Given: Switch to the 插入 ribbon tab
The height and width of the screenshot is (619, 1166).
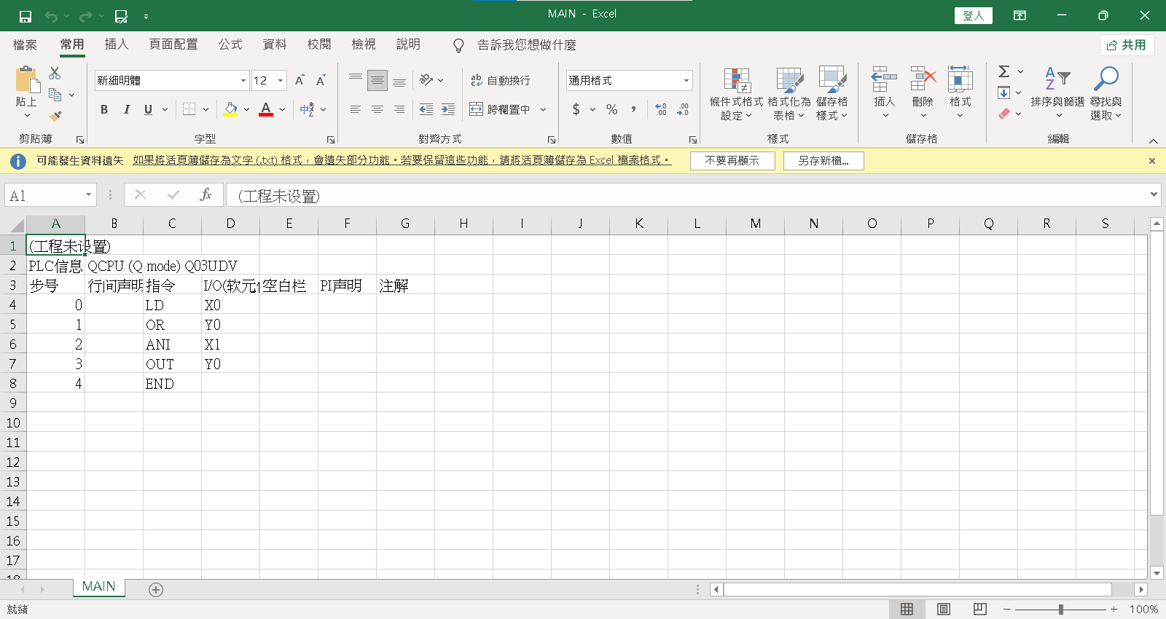Looking at the screenshot, I should [x=117, y=44].
